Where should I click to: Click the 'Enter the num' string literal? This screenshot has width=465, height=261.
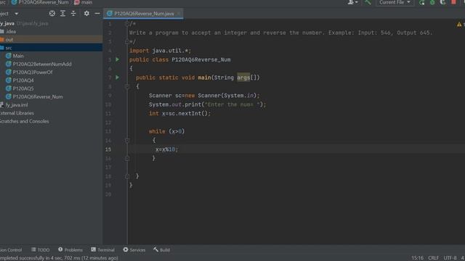pos(232,104)
